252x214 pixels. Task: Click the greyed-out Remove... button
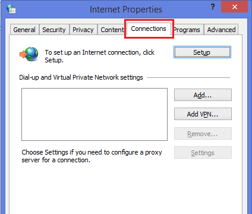pyautogui.click(x=203, y=134)
